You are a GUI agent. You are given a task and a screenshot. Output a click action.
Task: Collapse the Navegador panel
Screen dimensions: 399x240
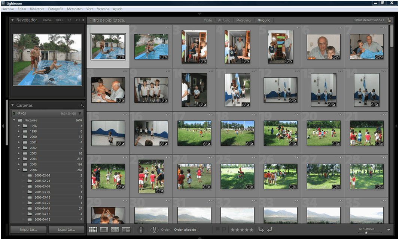[x=12, y=20]
